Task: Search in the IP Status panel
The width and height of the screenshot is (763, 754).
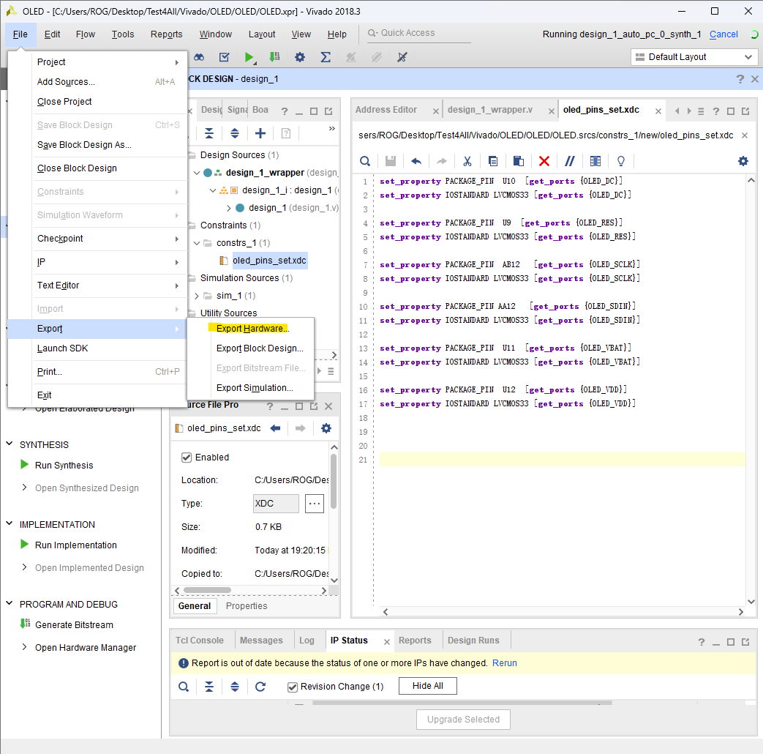Action: pos(184,687)
